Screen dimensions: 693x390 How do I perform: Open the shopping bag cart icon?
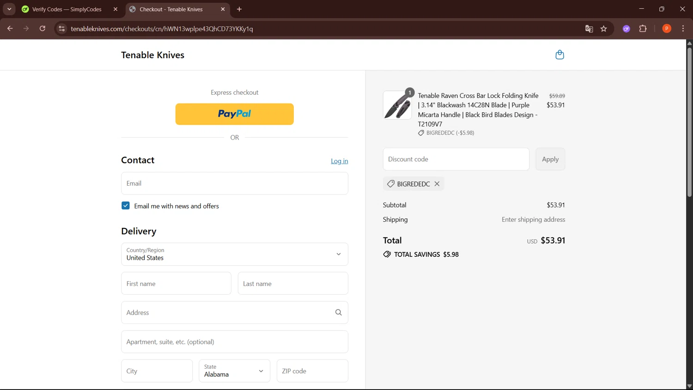tap(559, 55)
